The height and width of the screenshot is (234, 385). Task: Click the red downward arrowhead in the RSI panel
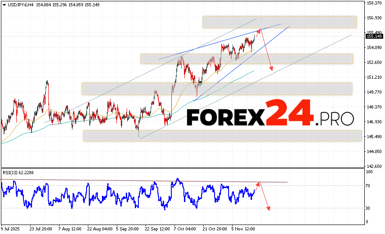pyautogui.click(x=269, y=208)
